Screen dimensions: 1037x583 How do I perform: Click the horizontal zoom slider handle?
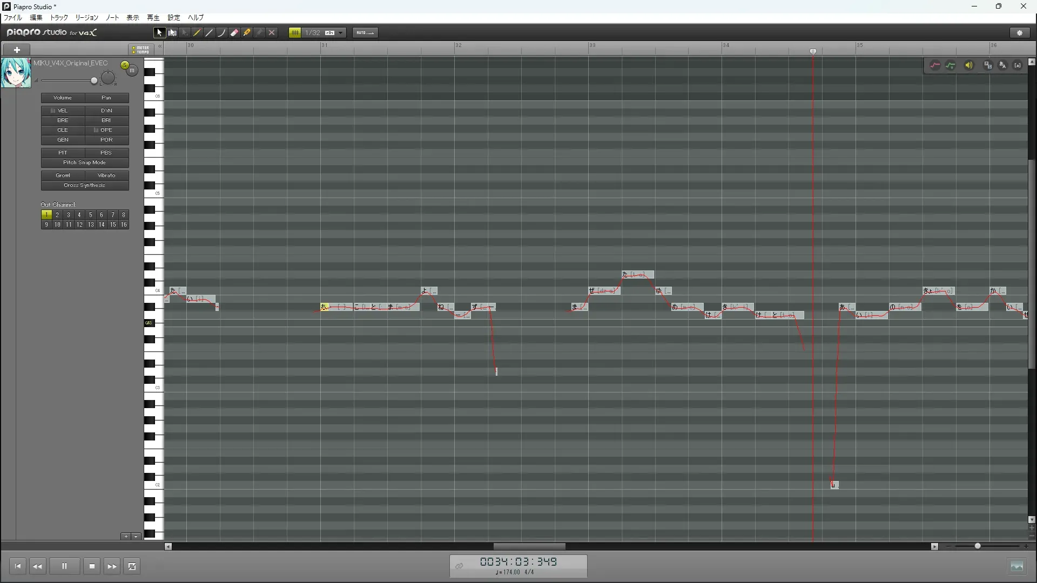pos(978,546)
